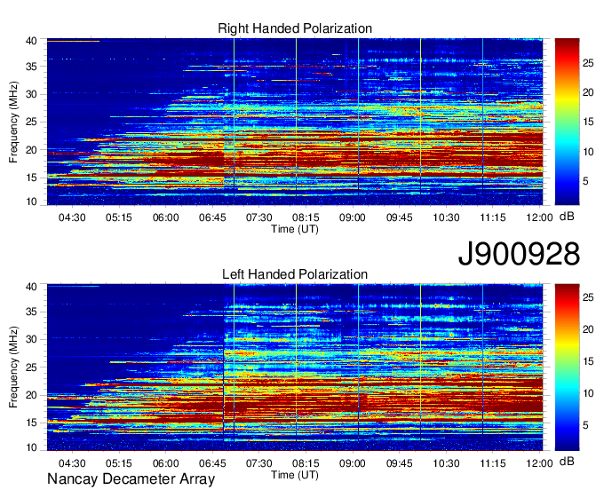Click the 40 MHz tick on left-handed frequency axis
This screenshot has width=604, height=490.
point(31,287)
